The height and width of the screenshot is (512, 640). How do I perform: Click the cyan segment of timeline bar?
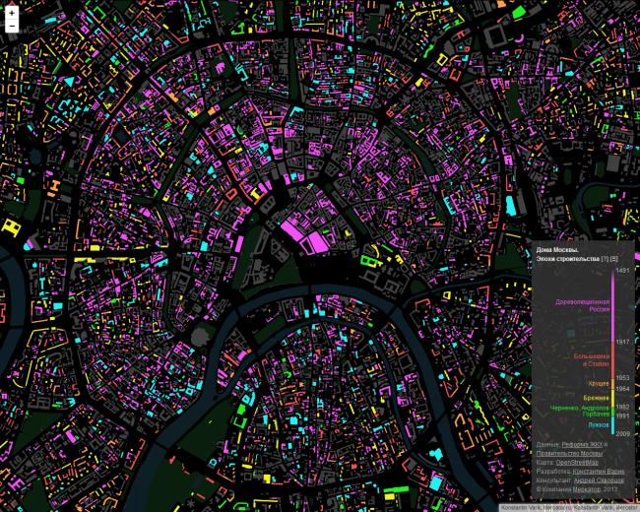click(x=613, y=425)
